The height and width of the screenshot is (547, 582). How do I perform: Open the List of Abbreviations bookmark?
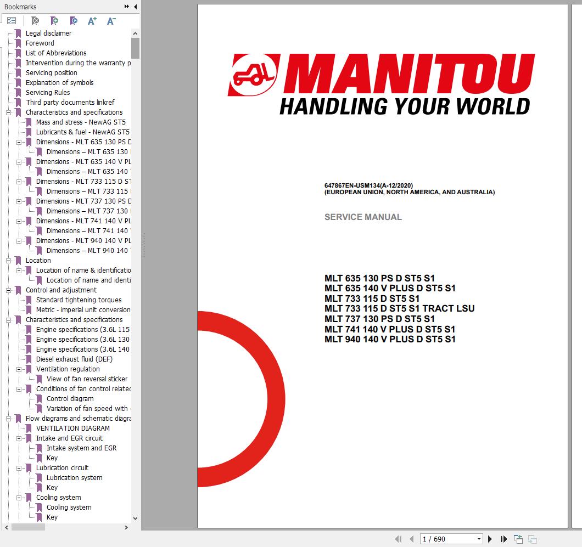pos(55,53)
